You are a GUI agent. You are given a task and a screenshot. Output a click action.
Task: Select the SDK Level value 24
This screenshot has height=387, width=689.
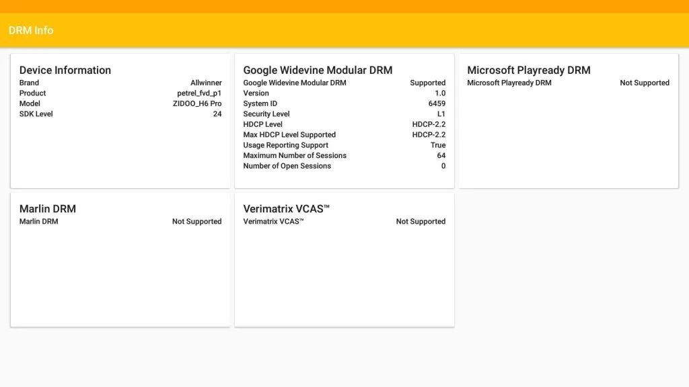(217, 114)
